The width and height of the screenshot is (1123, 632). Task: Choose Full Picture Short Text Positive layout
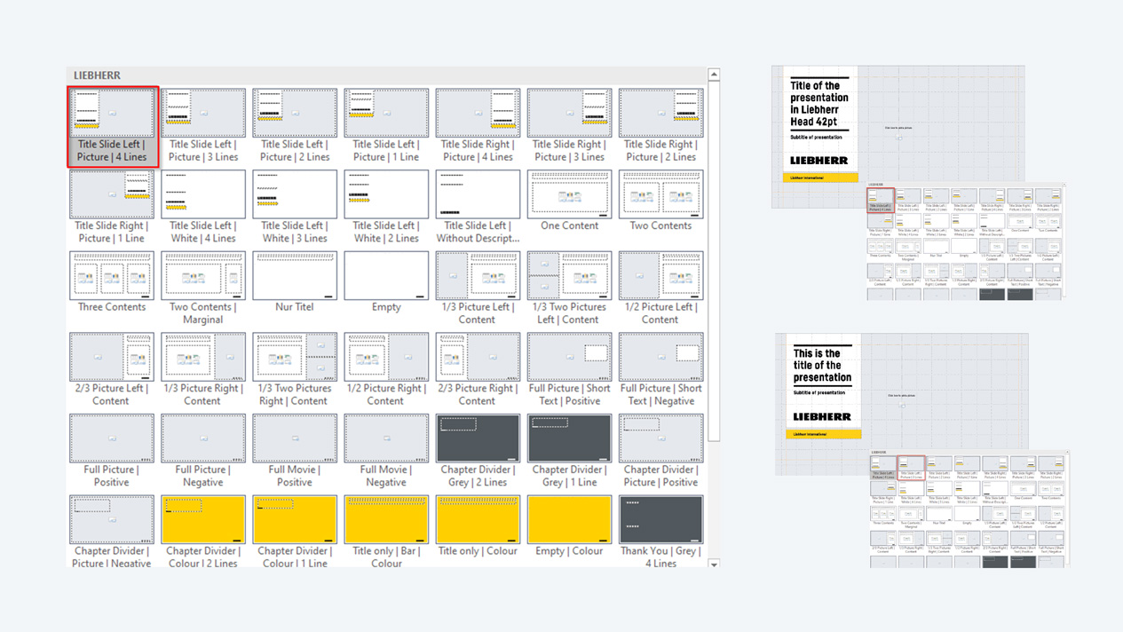pyautogui.click(x=569, y=358)
